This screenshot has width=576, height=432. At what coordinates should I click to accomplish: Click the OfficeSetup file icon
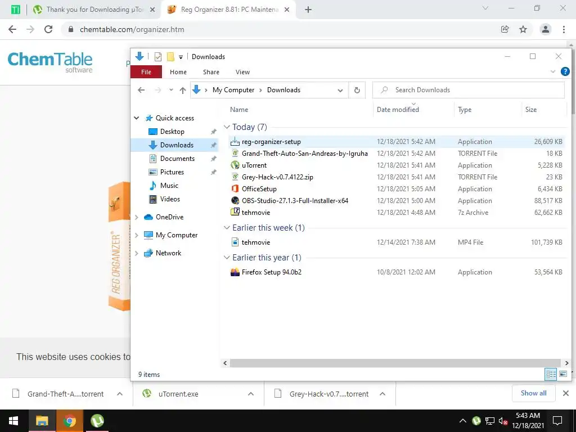pyautogui.click(x=235, y=188)
